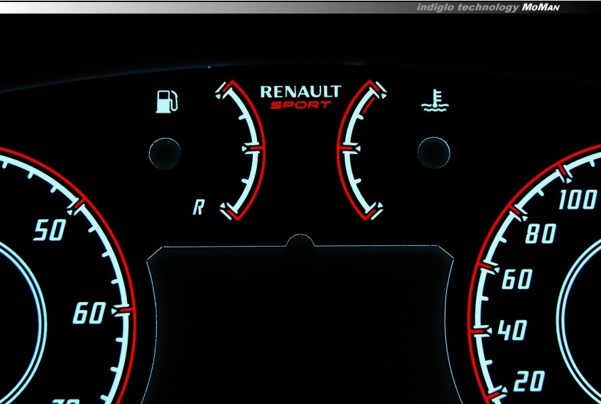Screen dimensions: 601x404
Task: Click the fuel pump icon
Action: point(166,99)
